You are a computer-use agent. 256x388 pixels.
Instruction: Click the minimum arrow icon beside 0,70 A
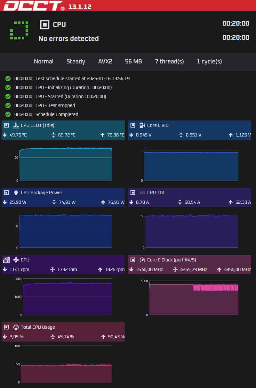coord(131,202)
